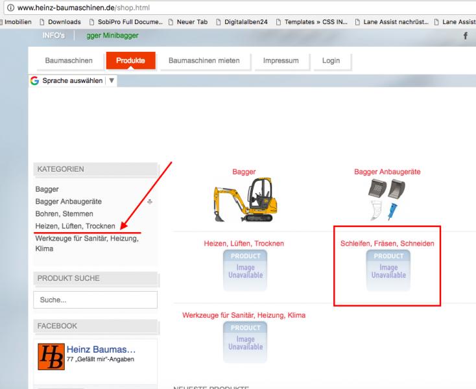Open the Impressum page tab

[281, 61]
